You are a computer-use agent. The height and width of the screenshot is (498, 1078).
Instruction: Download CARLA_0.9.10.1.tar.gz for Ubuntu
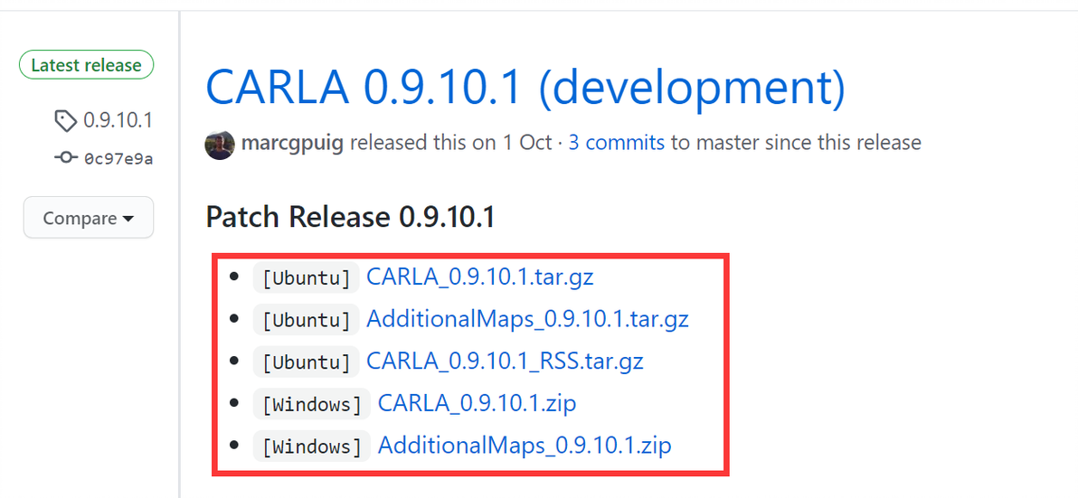tap(480, 277)
